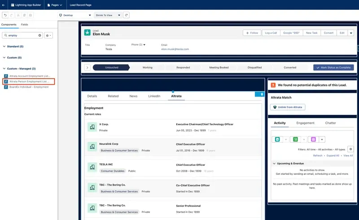Click the paste icon in toolbar
Screen dimensions: 359x220
[31, 15]
